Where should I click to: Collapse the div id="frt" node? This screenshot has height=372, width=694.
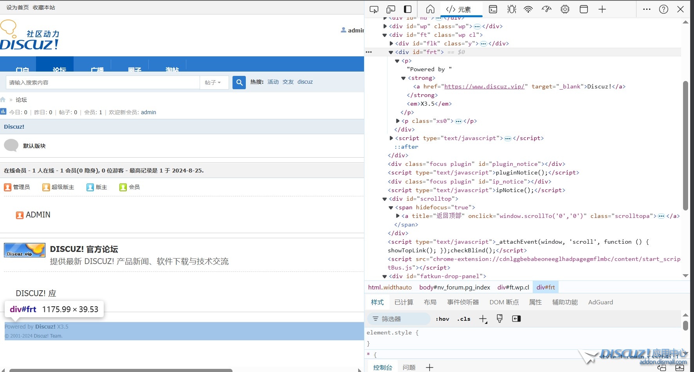(x=391, y=52)
